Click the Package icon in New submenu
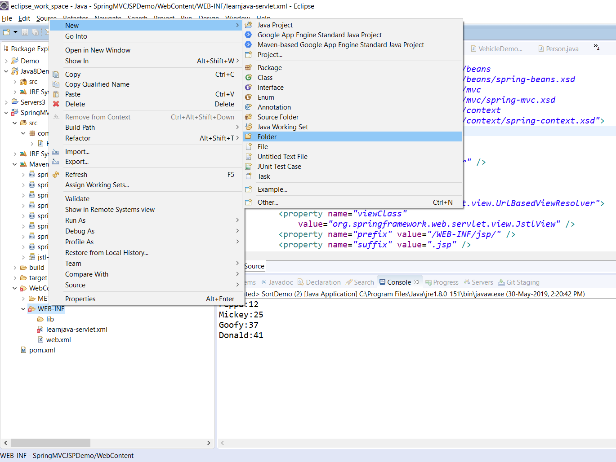Screen dimensions: 616x462 [248, 68]
